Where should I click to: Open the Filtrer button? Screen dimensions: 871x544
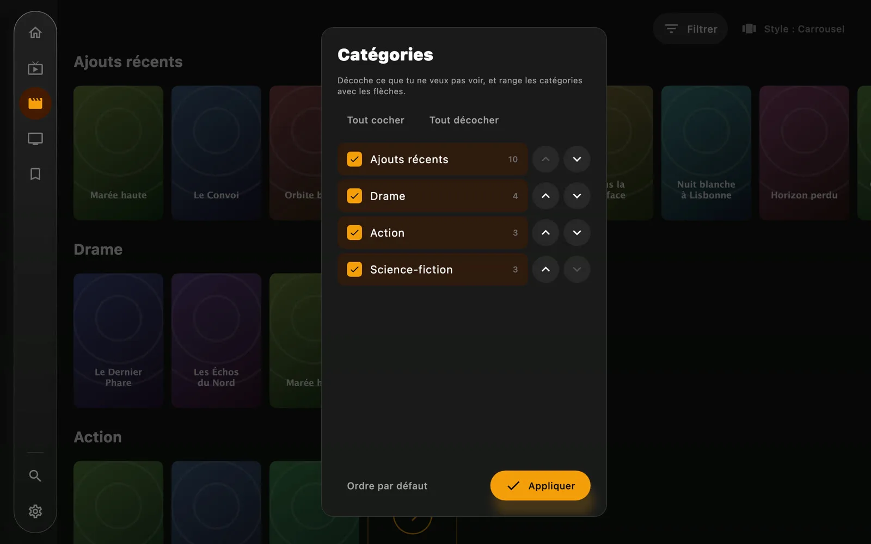(x=690, y=29)
